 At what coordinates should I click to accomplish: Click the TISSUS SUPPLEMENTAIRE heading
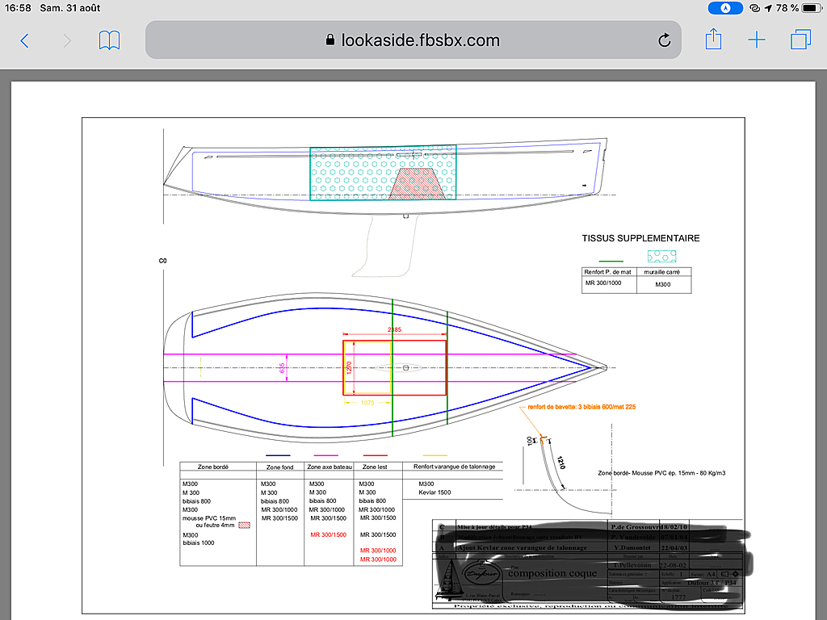[x=640, y=238]
